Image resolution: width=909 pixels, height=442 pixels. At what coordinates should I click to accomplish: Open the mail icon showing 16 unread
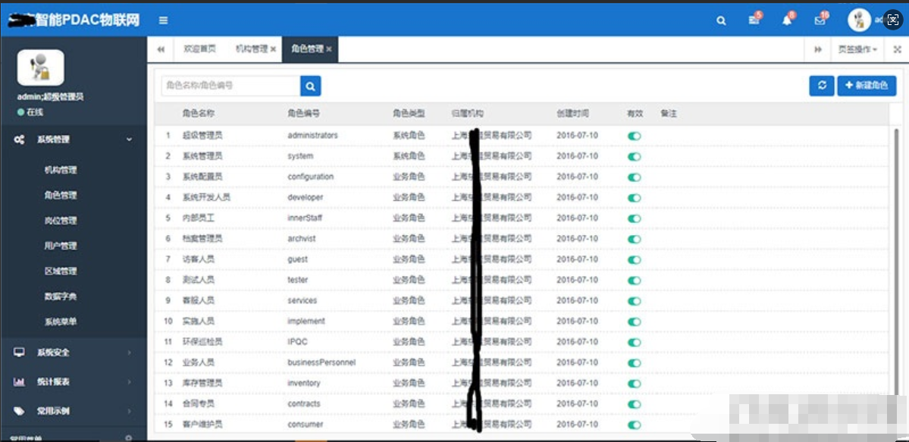(821, 19)
